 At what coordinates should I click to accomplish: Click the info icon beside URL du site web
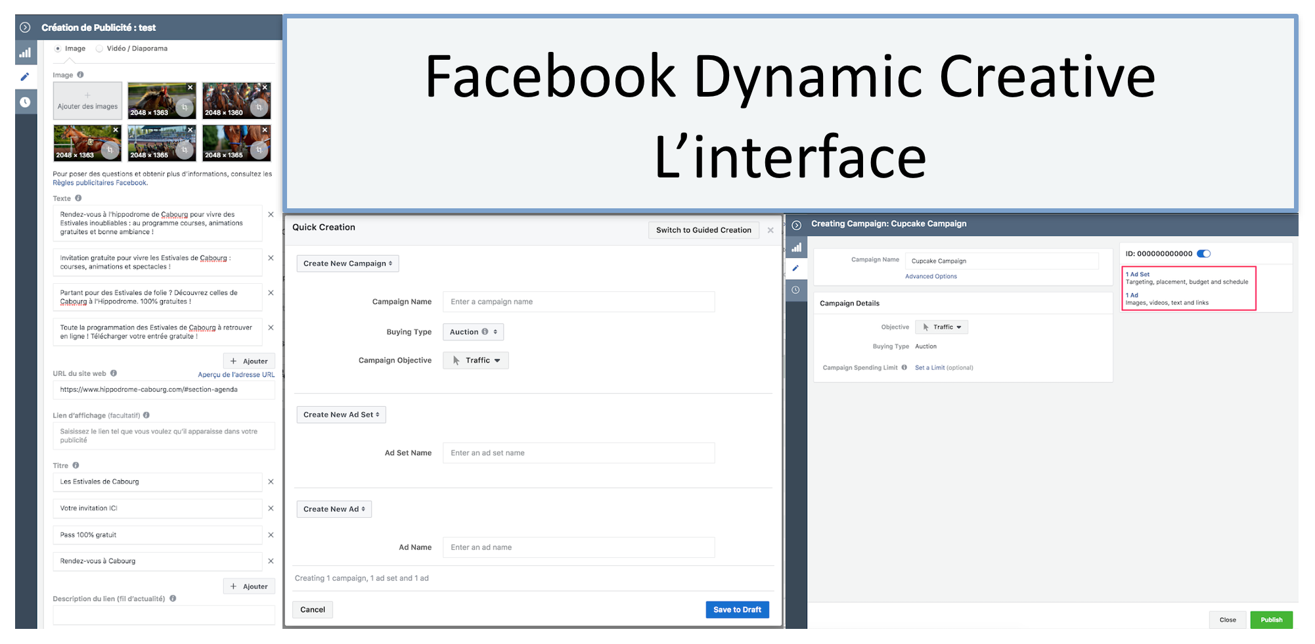(x=114, y=373)
